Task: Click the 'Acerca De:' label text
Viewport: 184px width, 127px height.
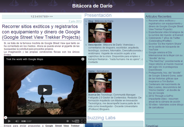Action: tap(94, 95)
